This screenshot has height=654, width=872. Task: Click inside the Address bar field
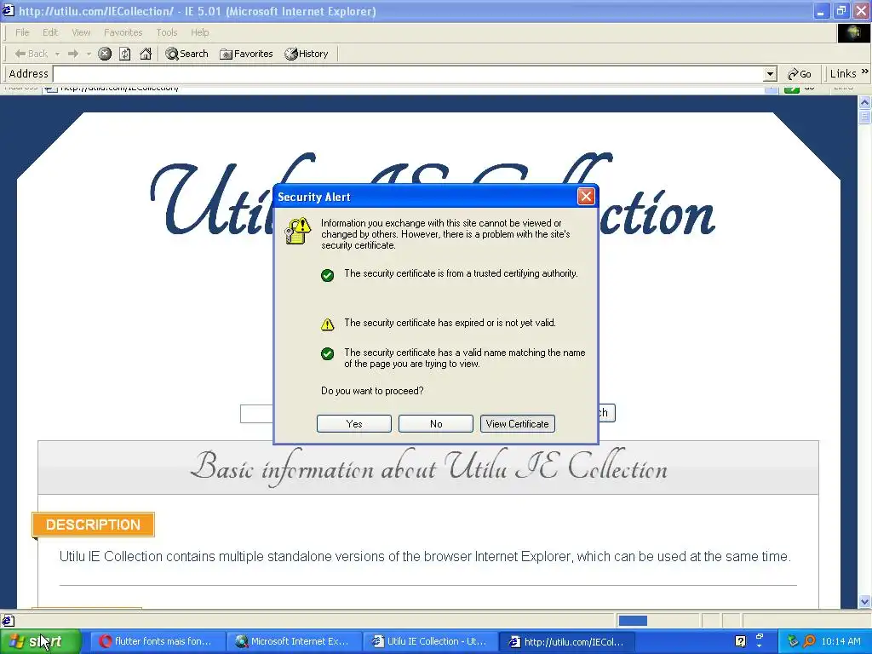(409, 74)
